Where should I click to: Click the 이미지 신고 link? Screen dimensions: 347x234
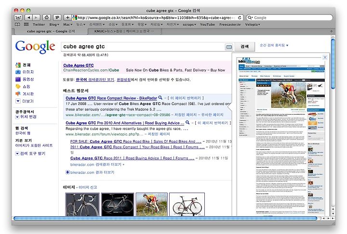click(88, 187)
